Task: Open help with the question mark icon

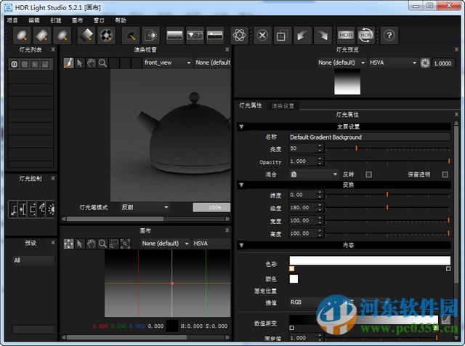Action: (x=389, y=36)
